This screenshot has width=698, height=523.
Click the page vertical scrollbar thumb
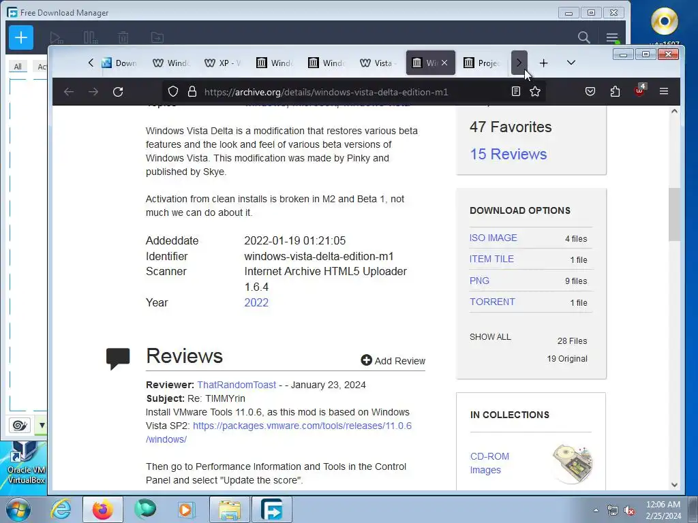tap(674, 215)
